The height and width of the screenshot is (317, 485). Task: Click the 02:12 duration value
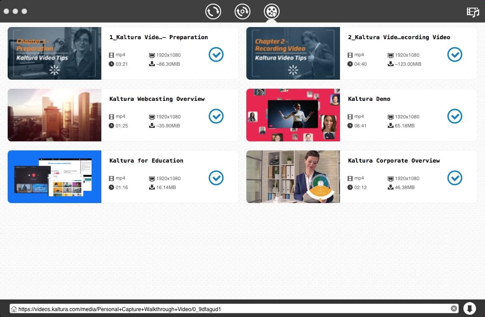tap(360, 187)
